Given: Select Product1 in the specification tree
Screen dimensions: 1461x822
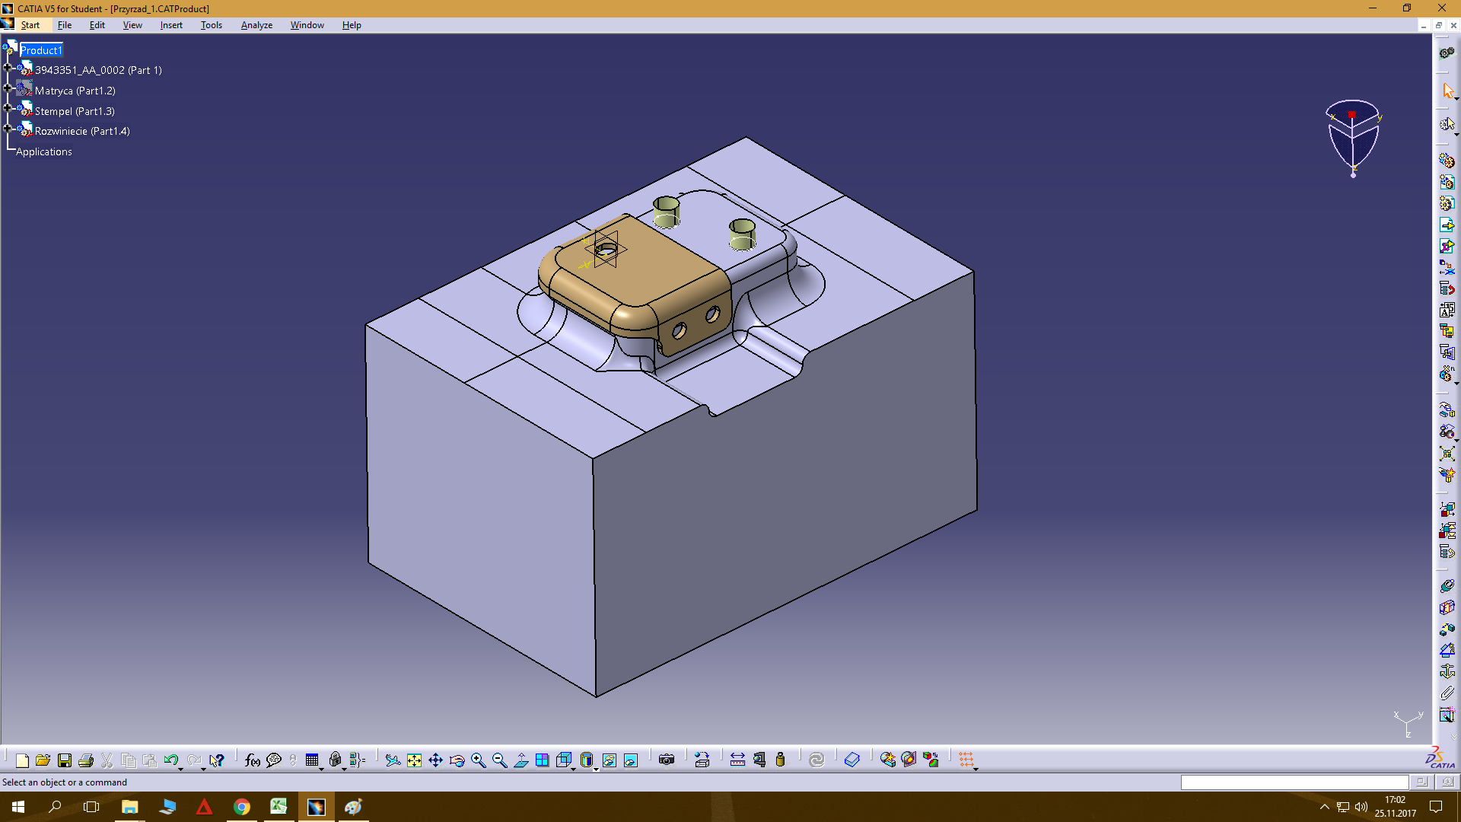Looking at the screenshot, I should pyautogui.click(x=41, y=50).
